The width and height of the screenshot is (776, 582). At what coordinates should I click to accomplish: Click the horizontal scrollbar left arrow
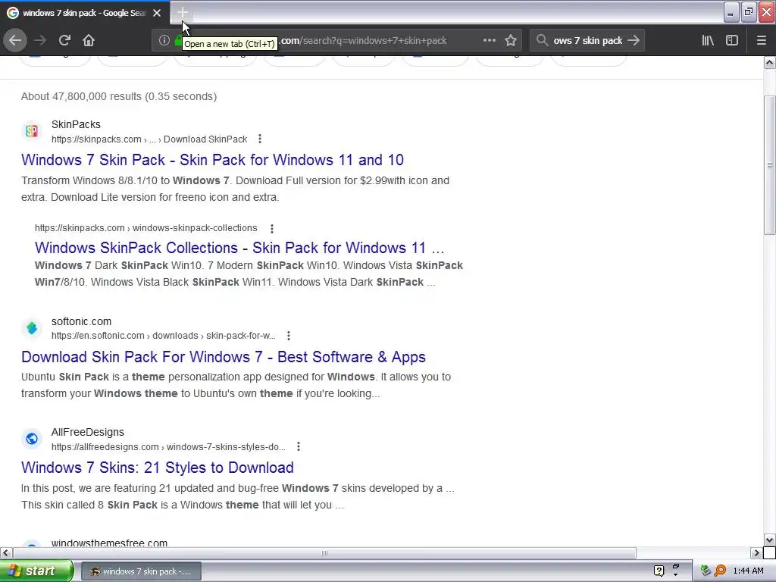6,552
